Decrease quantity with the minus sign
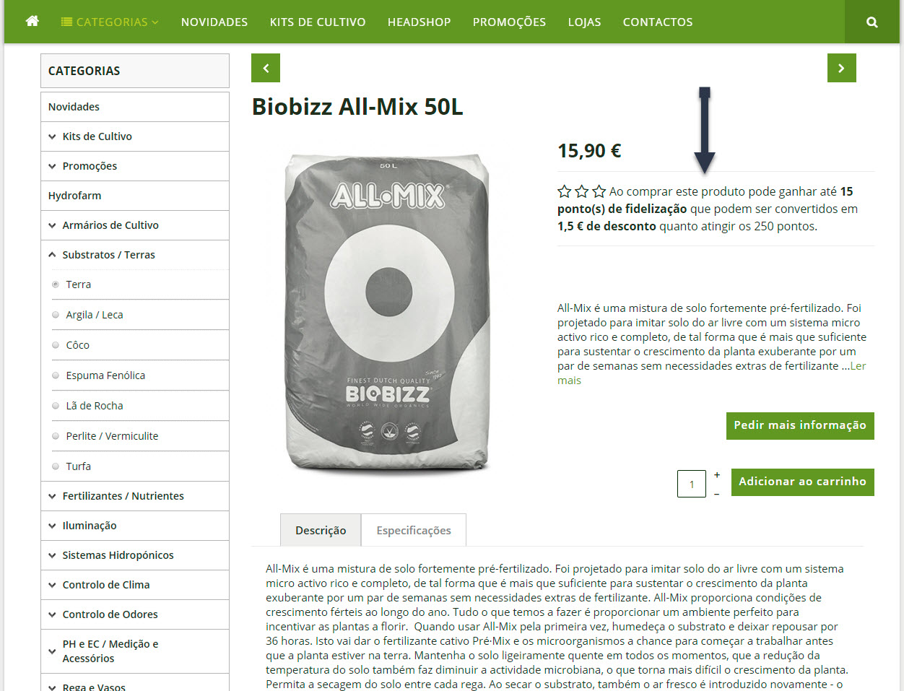Image resolution: width=904 pixels, height=691 pixels. pyautogui.click(x=717, y=494)
